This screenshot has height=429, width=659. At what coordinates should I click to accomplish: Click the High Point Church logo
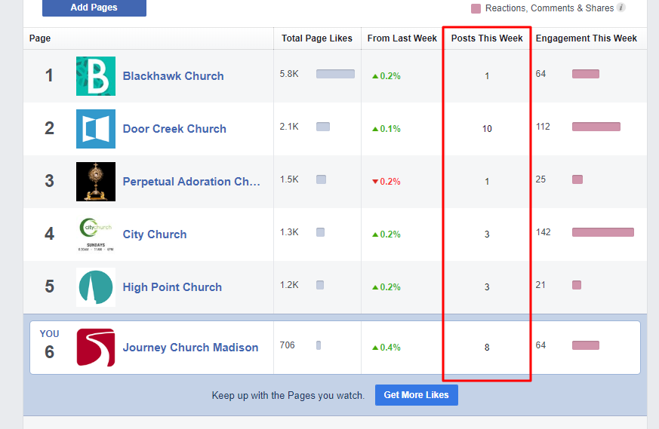tap(96, 287)
